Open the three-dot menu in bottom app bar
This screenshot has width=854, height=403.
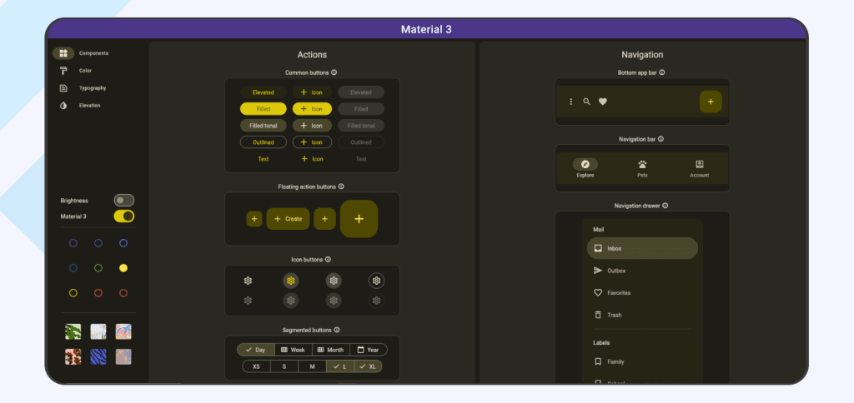pyautogui.click(x=570, y=102)
